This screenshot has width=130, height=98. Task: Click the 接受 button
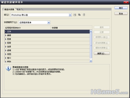[x=102, y=27]
